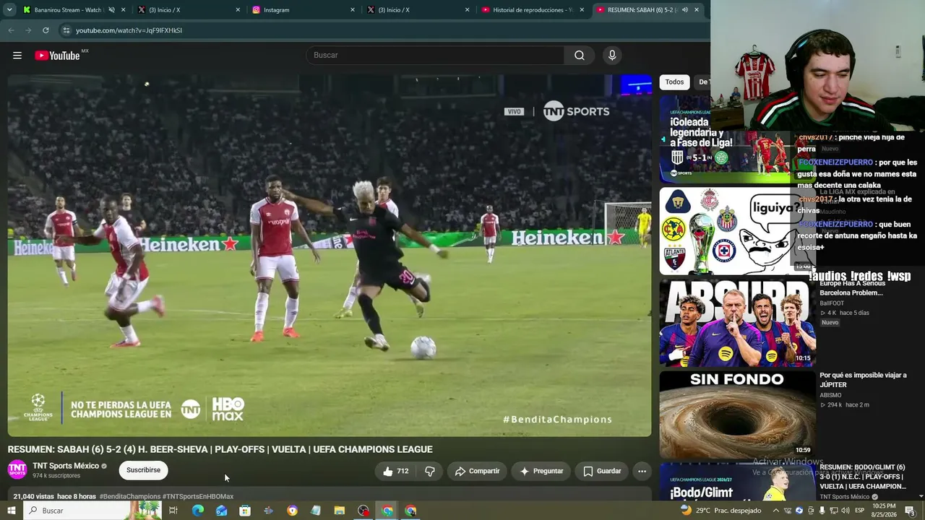The width and height of the screenshot is (925, 520).
Task: Open OBS Studio from the taskbar
Action: click(x=363, y=511)
